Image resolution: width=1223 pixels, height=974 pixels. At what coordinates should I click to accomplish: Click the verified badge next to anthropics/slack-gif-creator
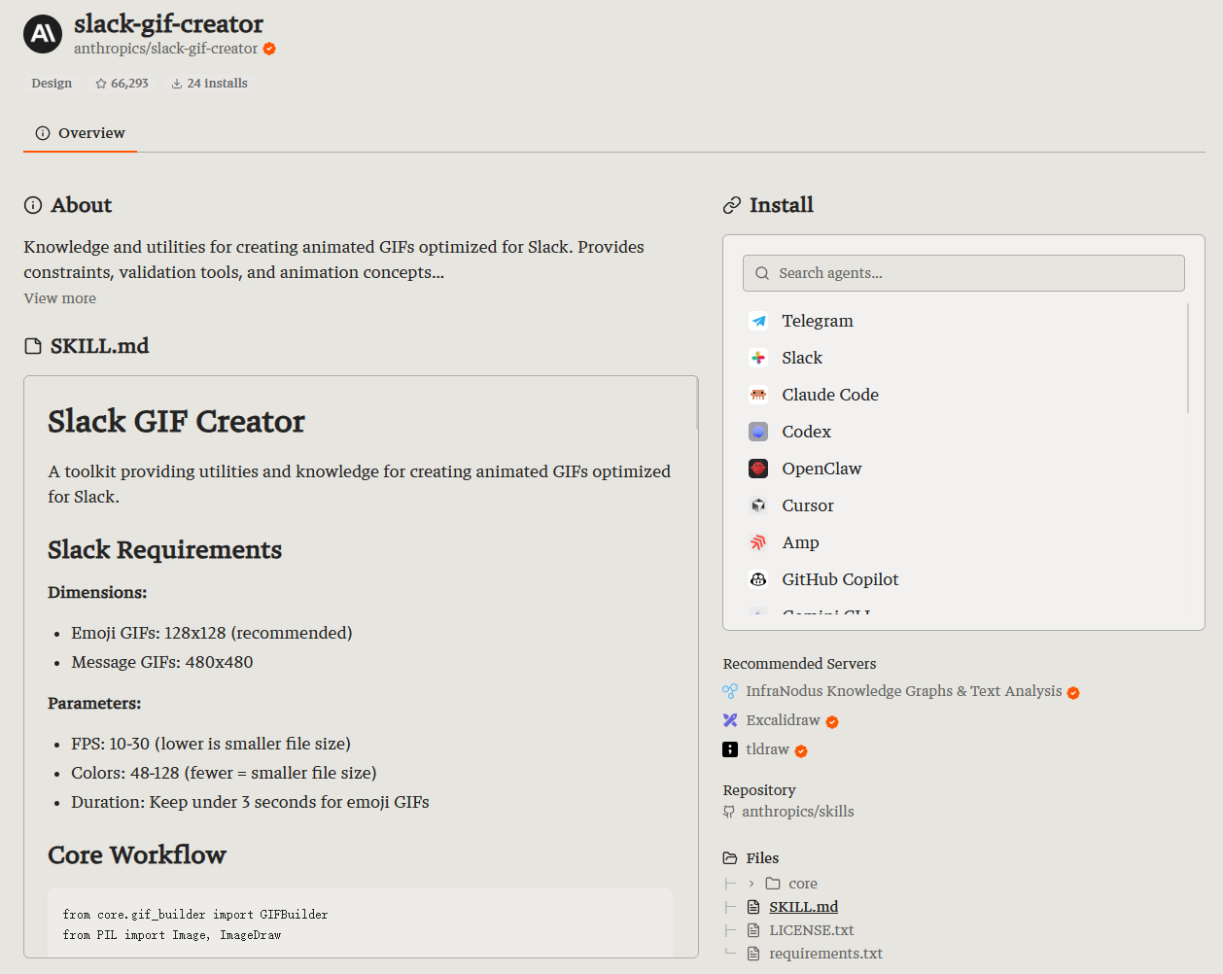[269, 49]
